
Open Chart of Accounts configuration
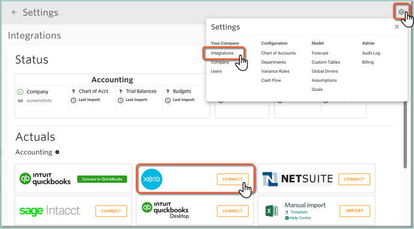coord(278,53)
